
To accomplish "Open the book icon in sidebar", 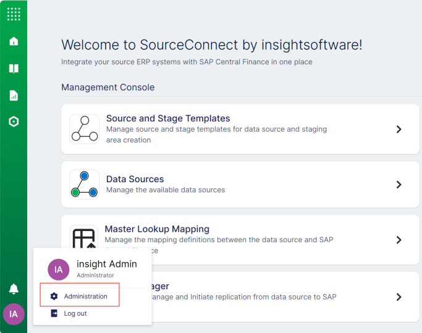I will tap(14, 69).
